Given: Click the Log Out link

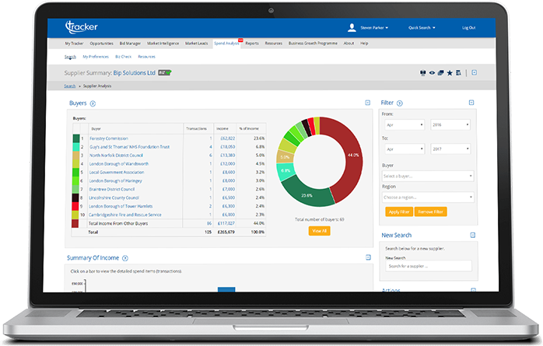Looking at the screenshot, I should pyautogui.click(x=468, y=28).
